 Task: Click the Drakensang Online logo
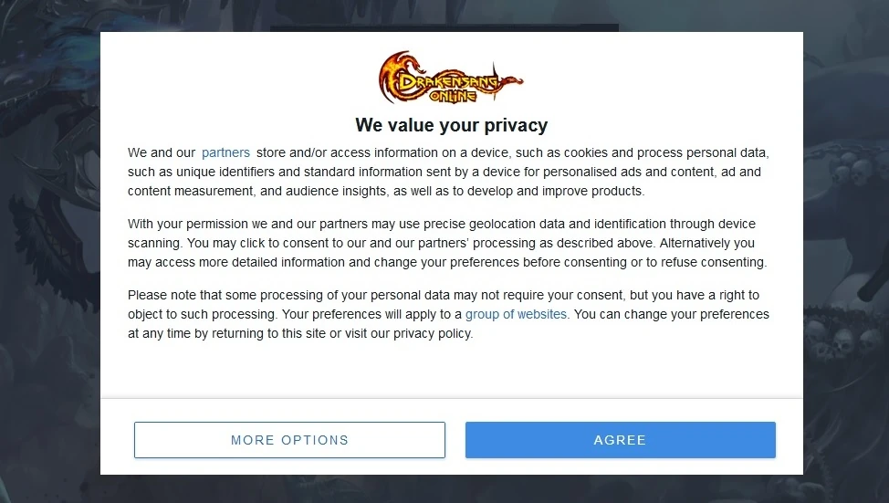(x=451, y=79)
